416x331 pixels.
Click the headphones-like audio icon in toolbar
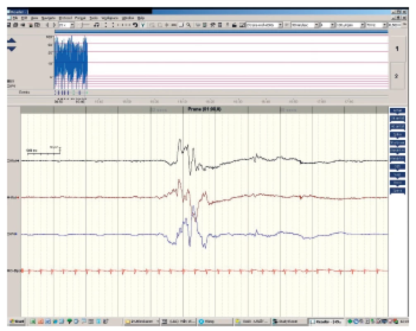97,25
